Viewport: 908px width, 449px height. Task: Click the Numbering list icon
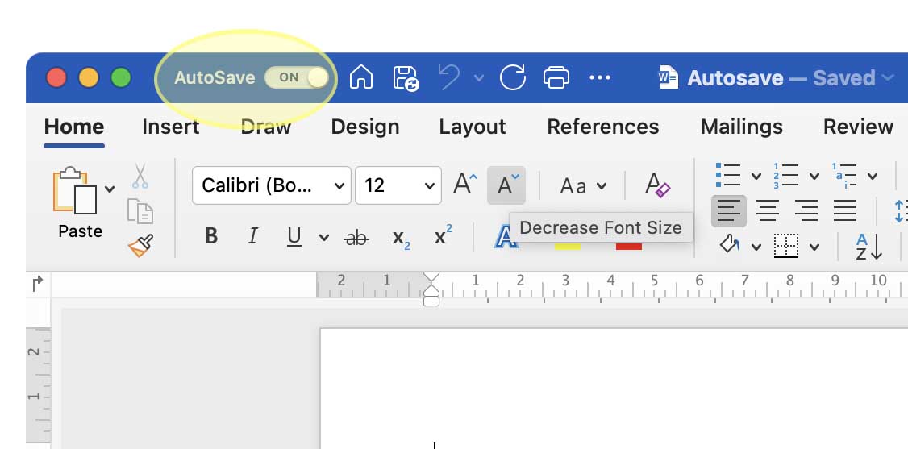click(x=785, y=175)
